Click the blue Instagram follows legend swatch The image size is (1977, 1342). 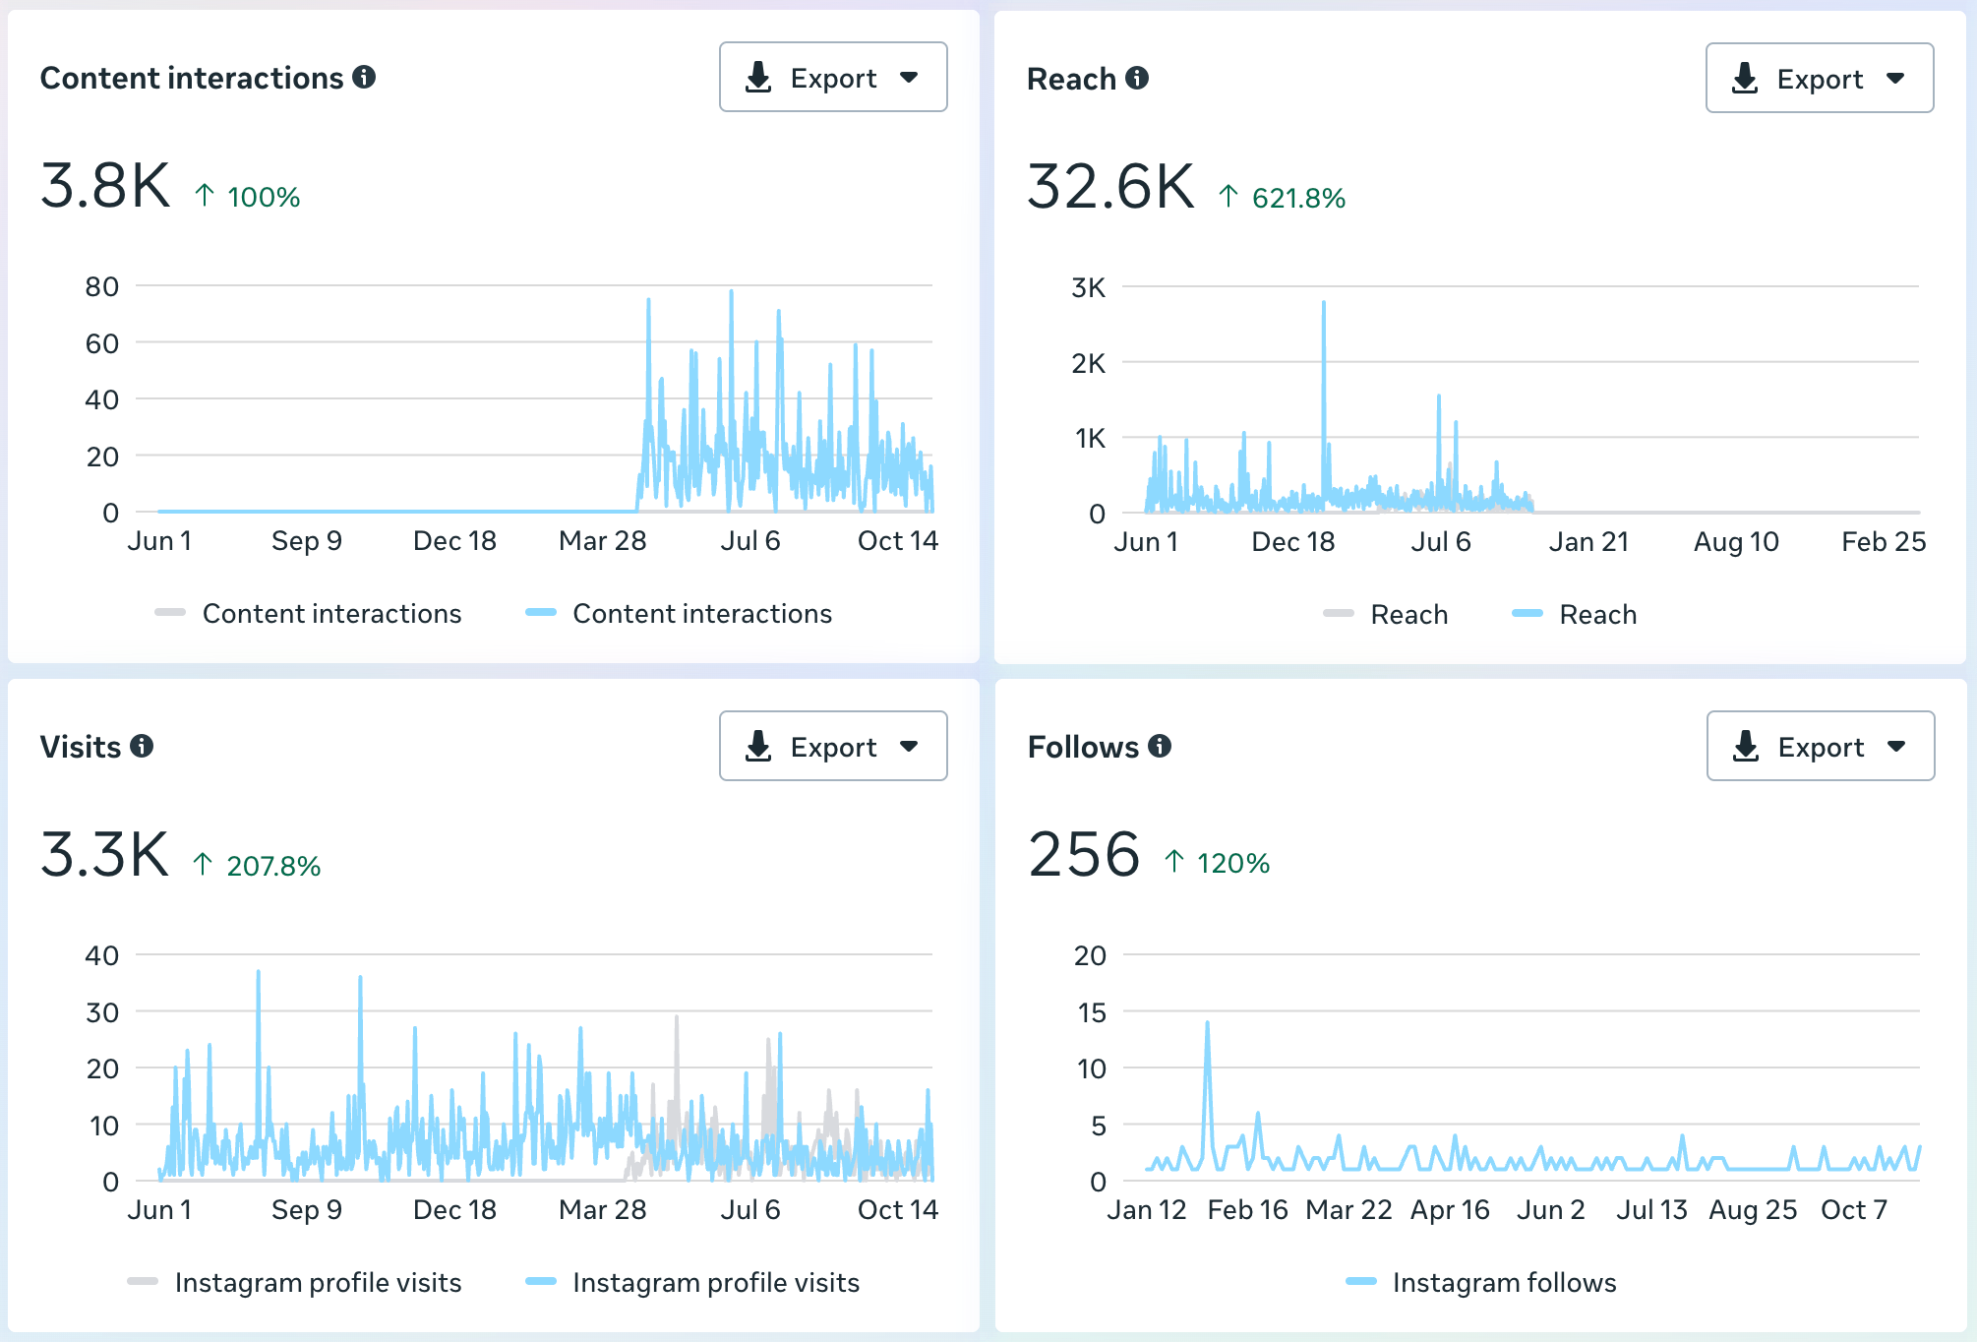pos(1361,1281)
